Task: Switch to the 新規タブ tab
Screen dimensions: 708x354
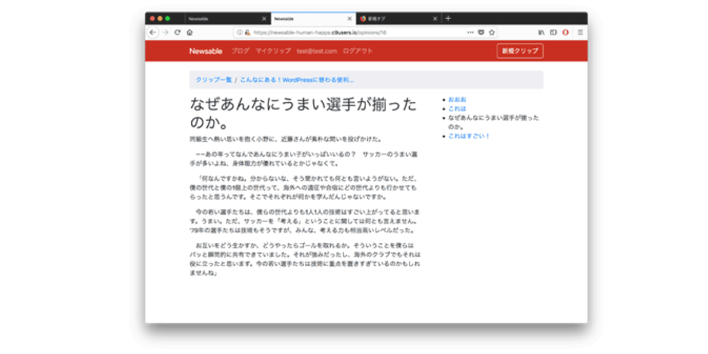Action: pyautogui.click(x=399, y=19)
